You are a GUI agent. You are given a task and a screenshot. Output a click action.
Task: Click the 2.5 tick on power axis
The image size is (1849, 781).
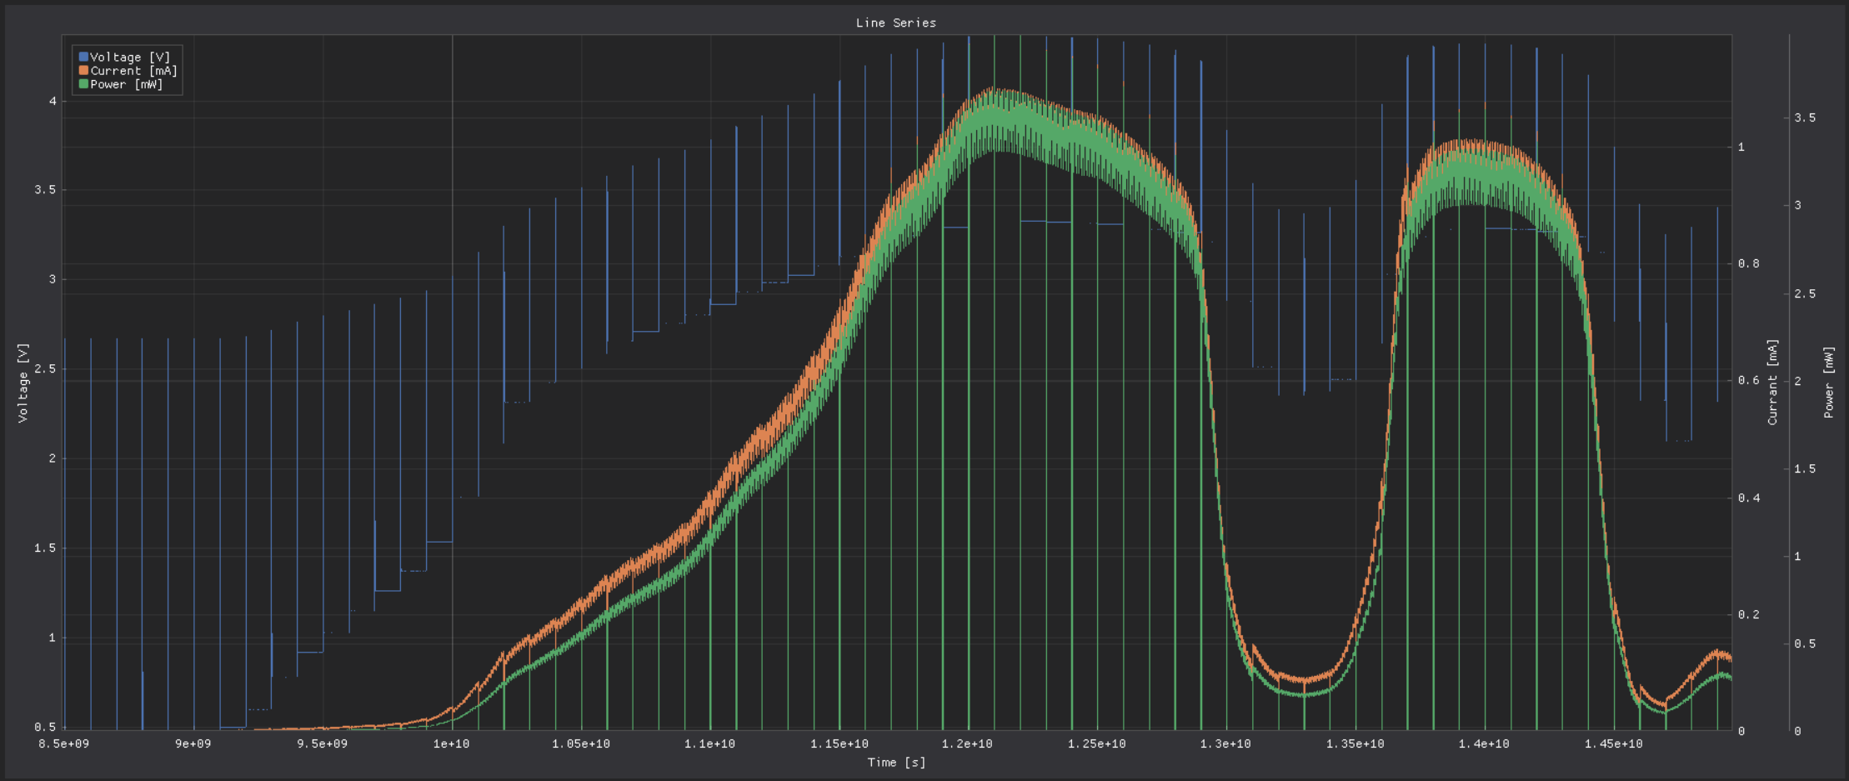(1805, 293)
